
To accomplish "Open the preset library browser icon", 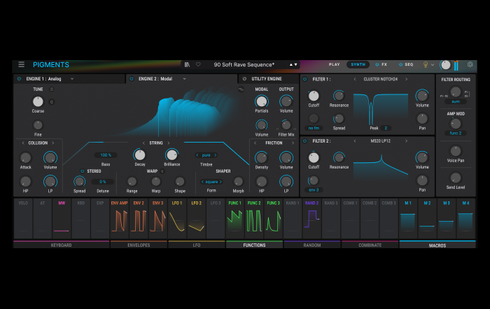I will coord(187,64).
